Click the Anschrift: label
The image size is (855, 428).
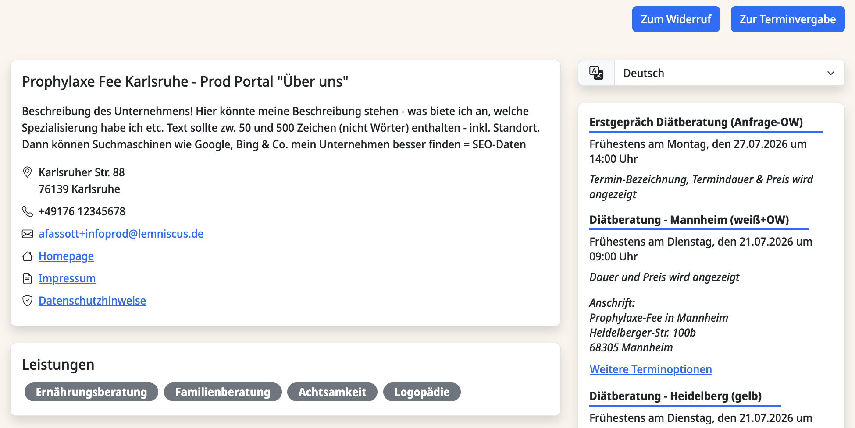[612, 303]
